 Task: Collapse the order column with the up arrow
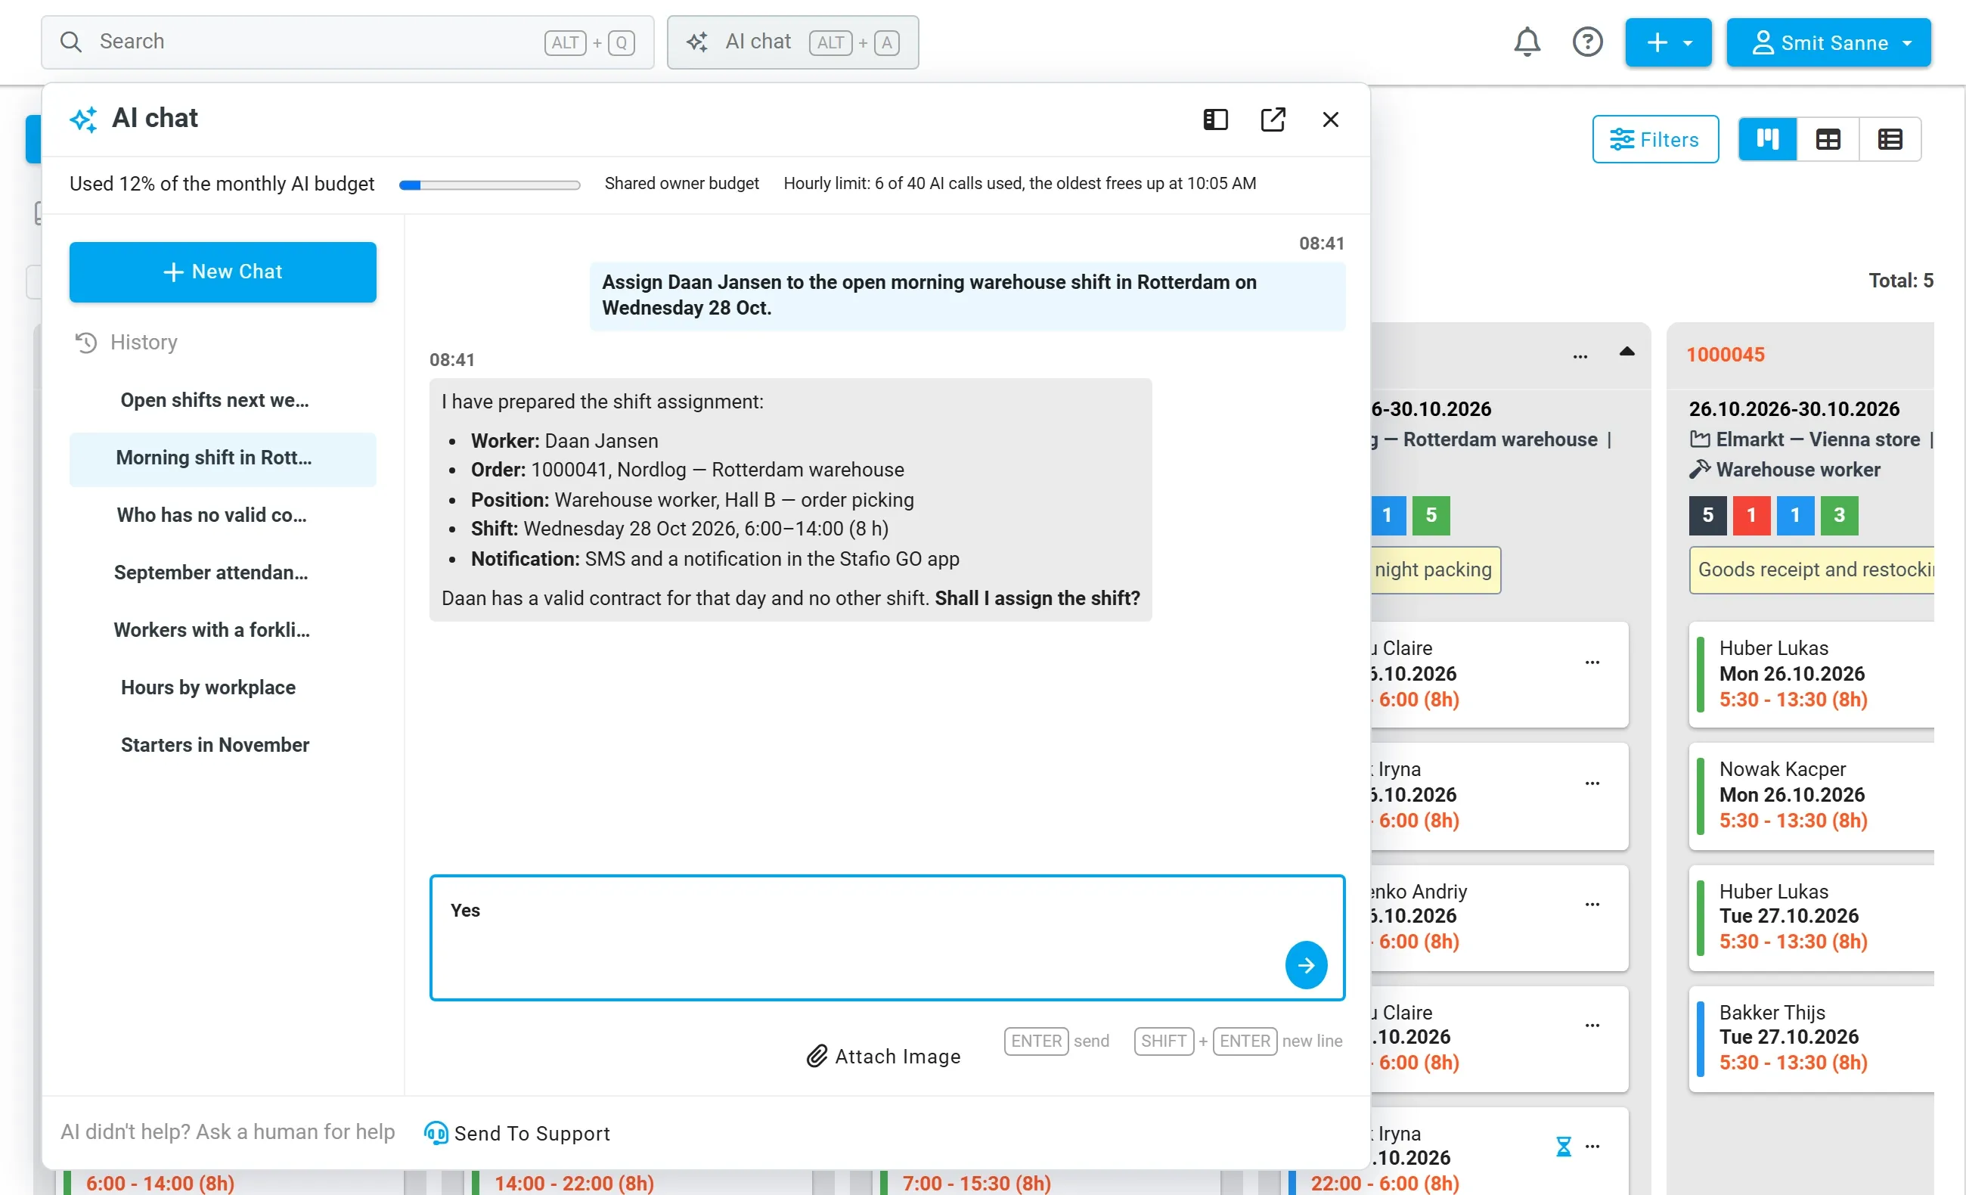[x=1626, y=352]
